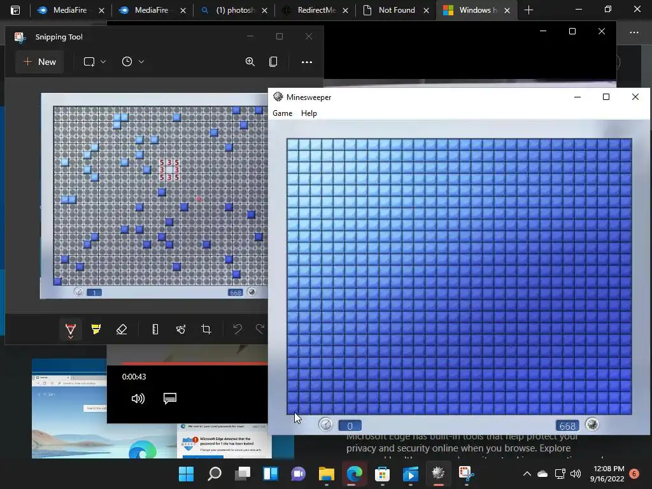The width and height of the screenshot is (652, 489).
Task: Click the timer value 0 in Minesweeper
Action: pyautogui.click(x=350, y=426)
